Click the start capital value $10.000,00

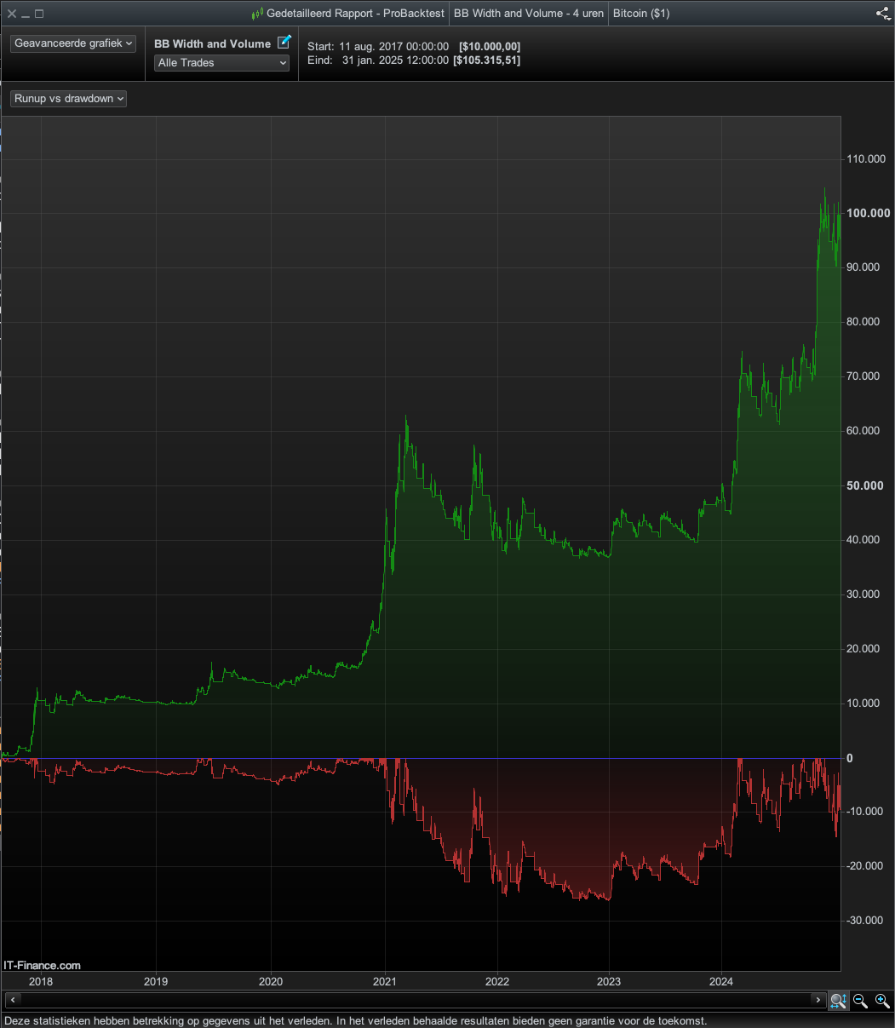pyautogui.click(x=490, y=46)
